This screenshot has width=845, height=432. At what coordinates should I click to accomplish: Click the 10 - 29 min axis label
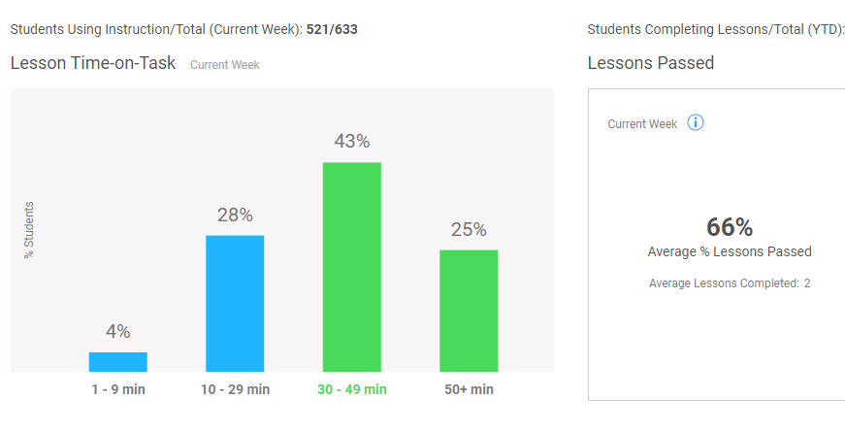(235, 389)
